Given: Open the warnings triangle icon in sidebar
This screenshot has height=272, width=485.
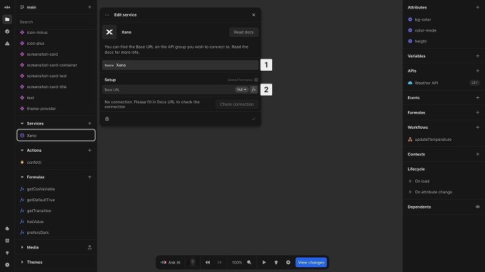Looking at the screenshot, I should (x=7, y=44).
